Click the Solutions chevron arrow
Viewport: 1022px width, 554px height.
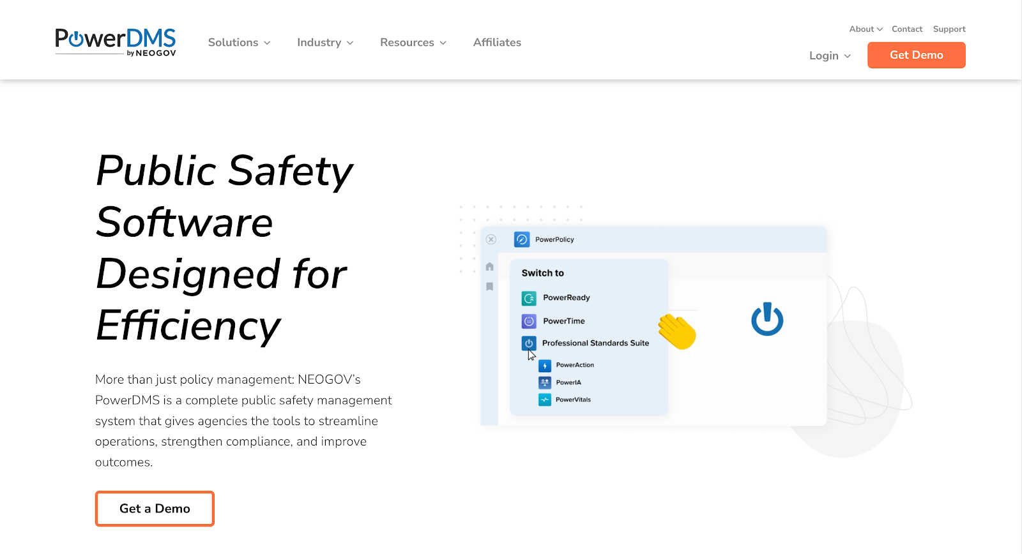[x=267, y=43]
